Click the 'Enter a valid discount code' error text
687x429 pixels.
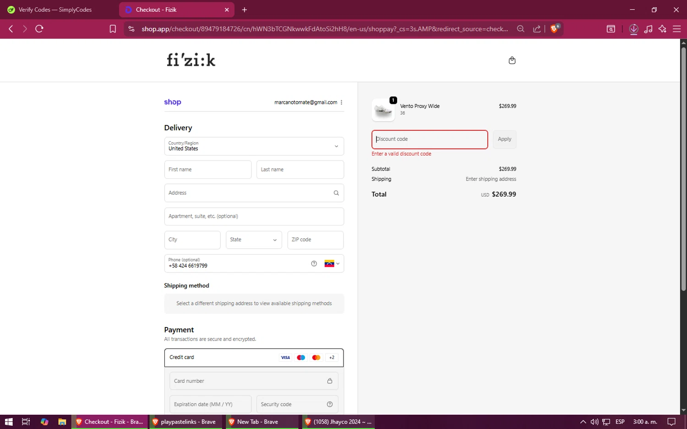401,154
